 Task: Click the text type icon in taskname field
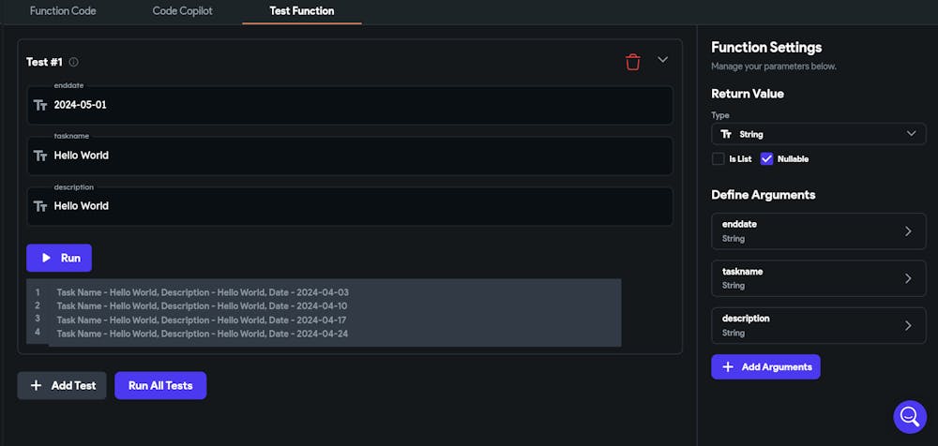point(40,156)
